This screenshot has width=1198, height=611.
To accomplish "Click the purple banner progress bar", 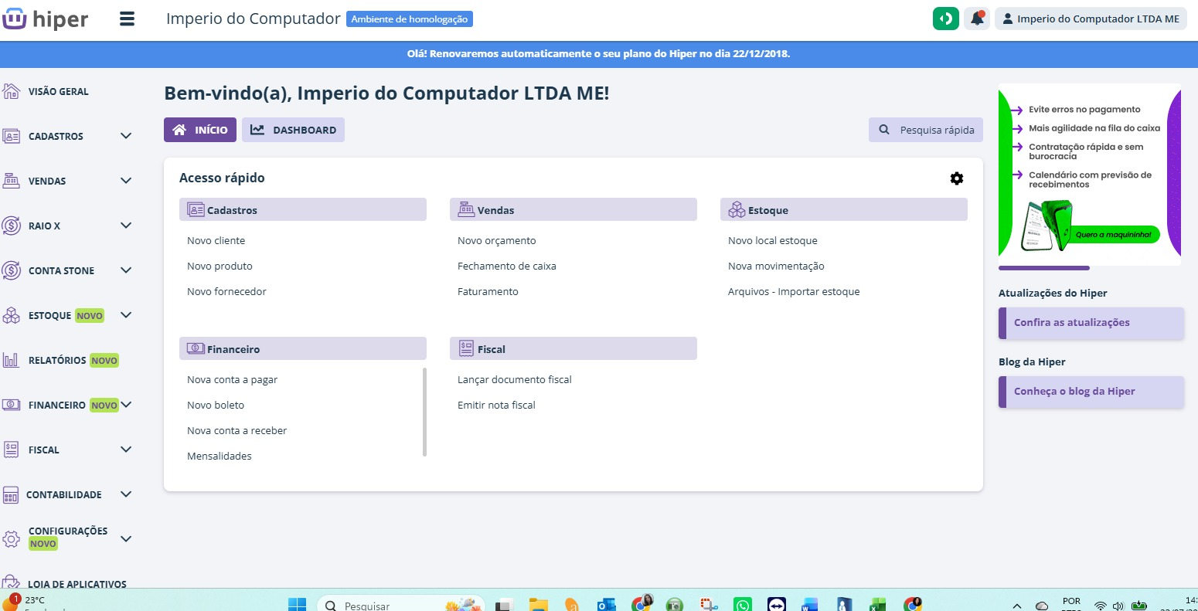I will 1044,268.
